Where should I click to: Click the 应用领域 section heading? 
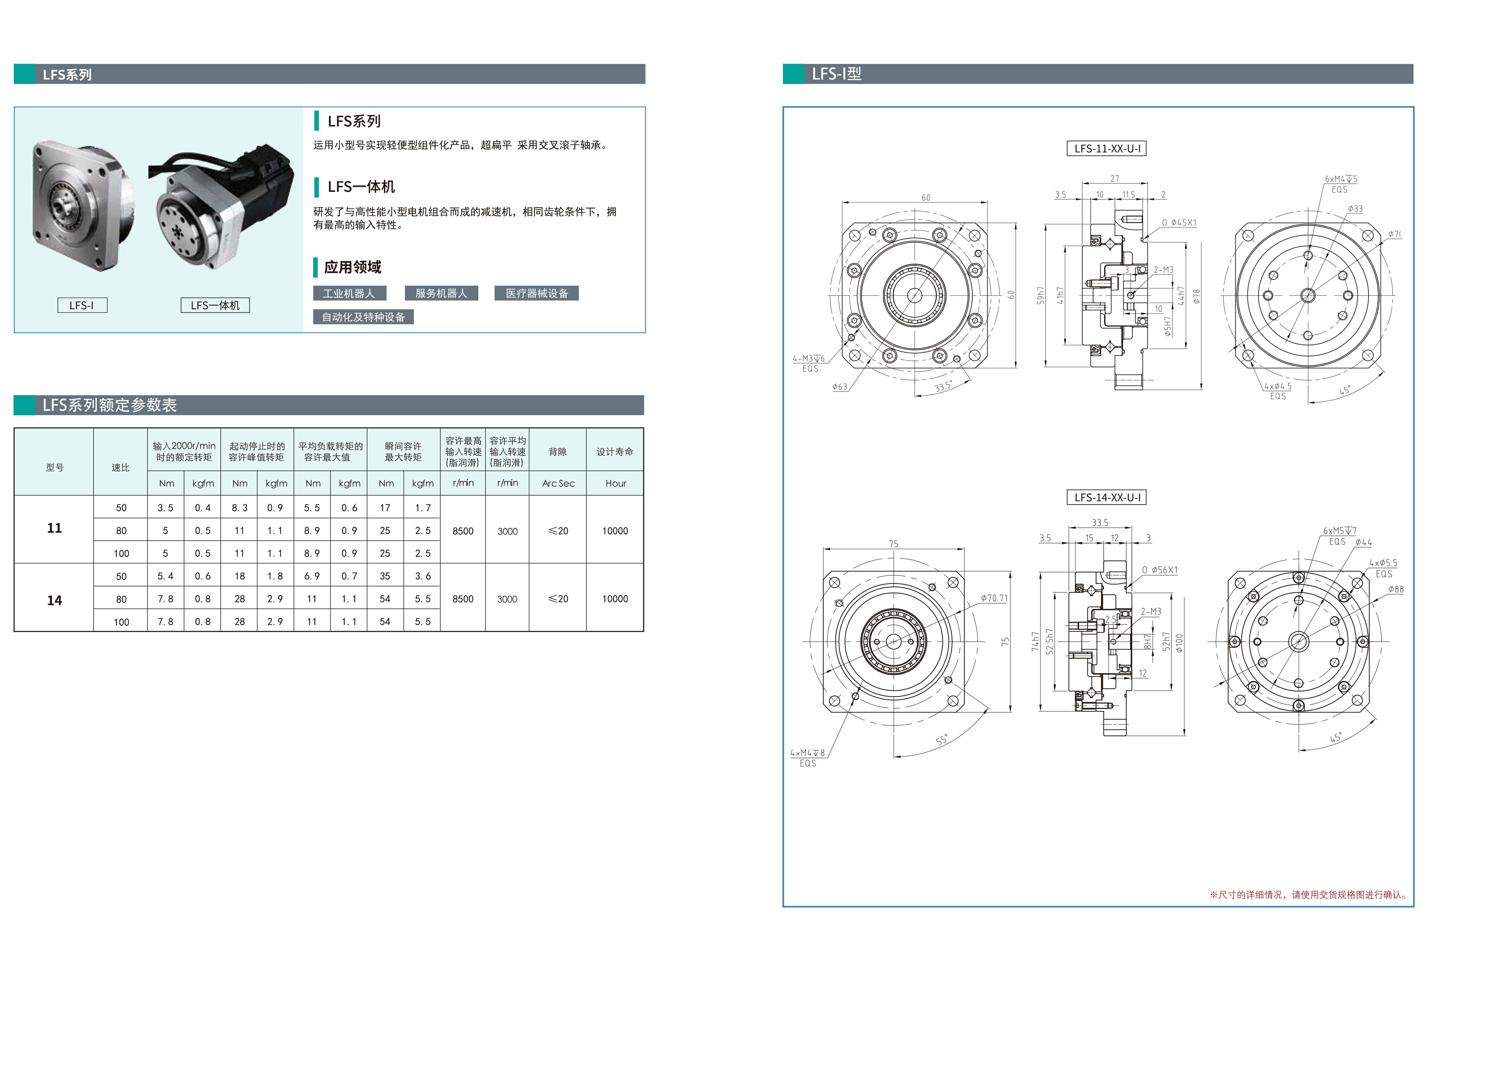(353, 267)
